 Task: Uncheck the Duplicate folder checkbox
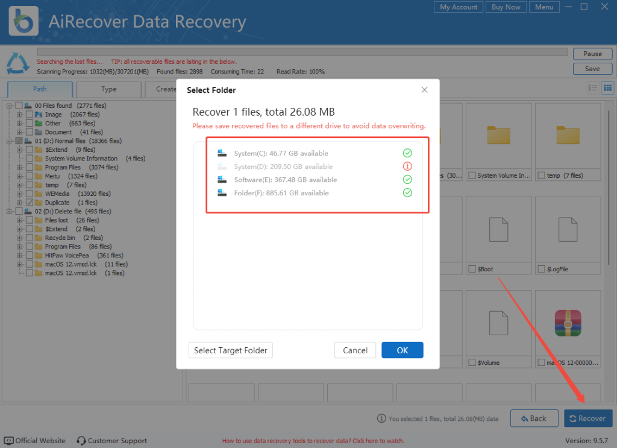(30, 203)
